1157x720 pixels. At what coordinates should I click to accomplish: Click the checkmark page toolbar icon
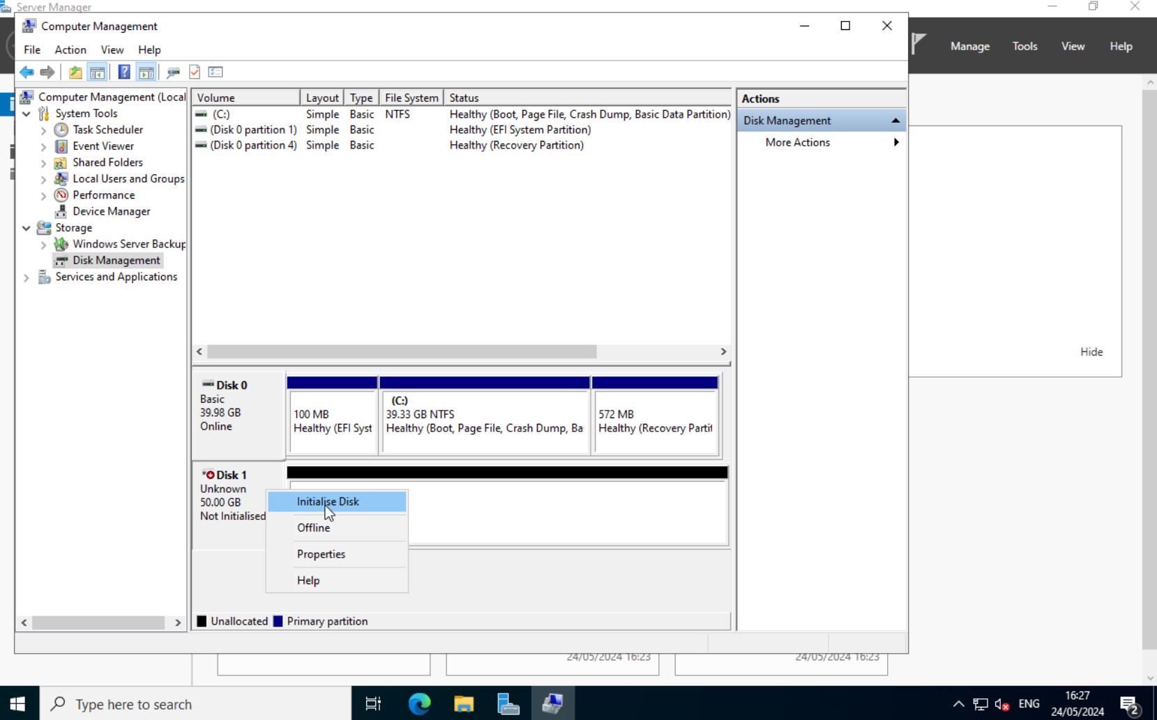click(x=195, y=72)
